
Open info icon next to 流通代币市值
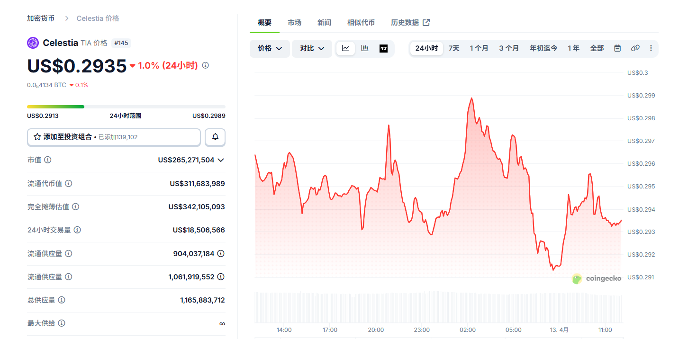click(x=69, y=183)
